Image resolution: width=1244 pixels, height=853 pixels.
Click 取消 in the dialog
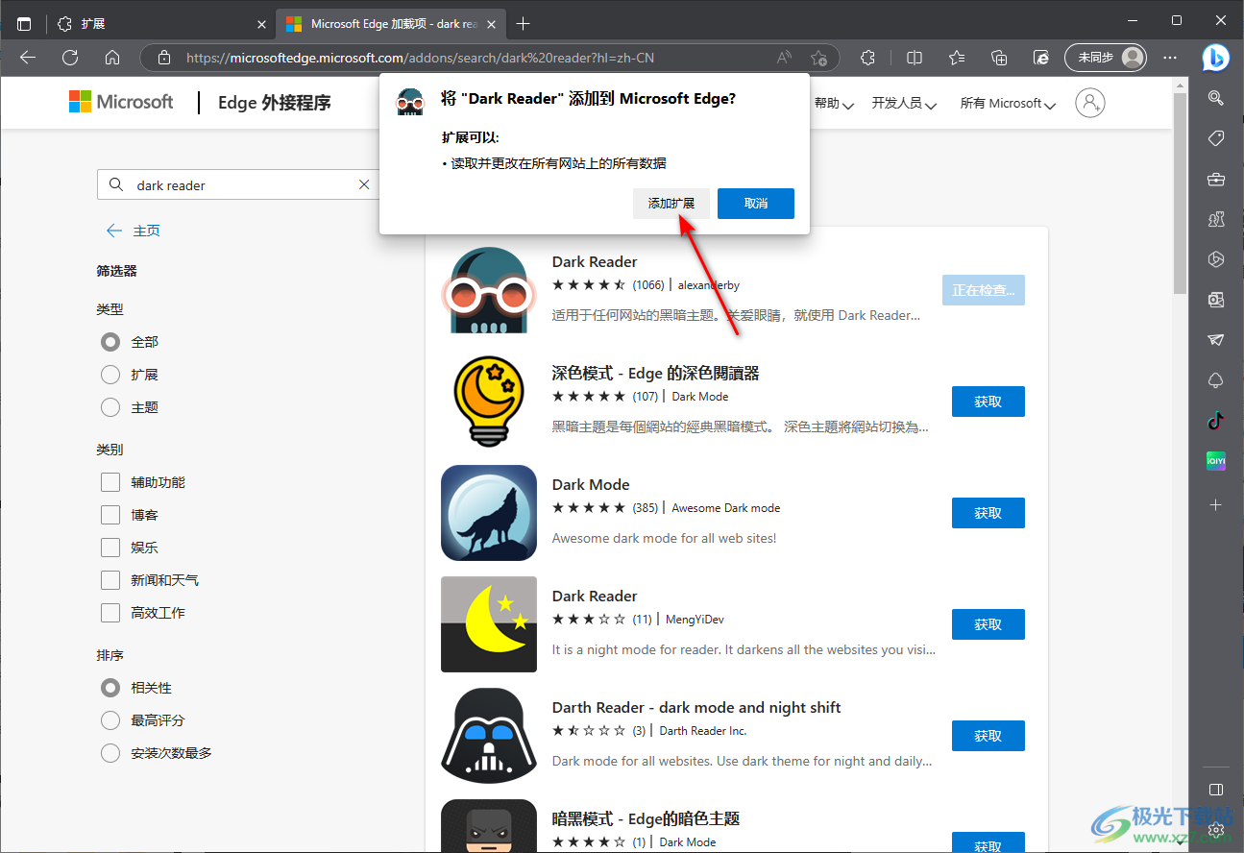756,204
